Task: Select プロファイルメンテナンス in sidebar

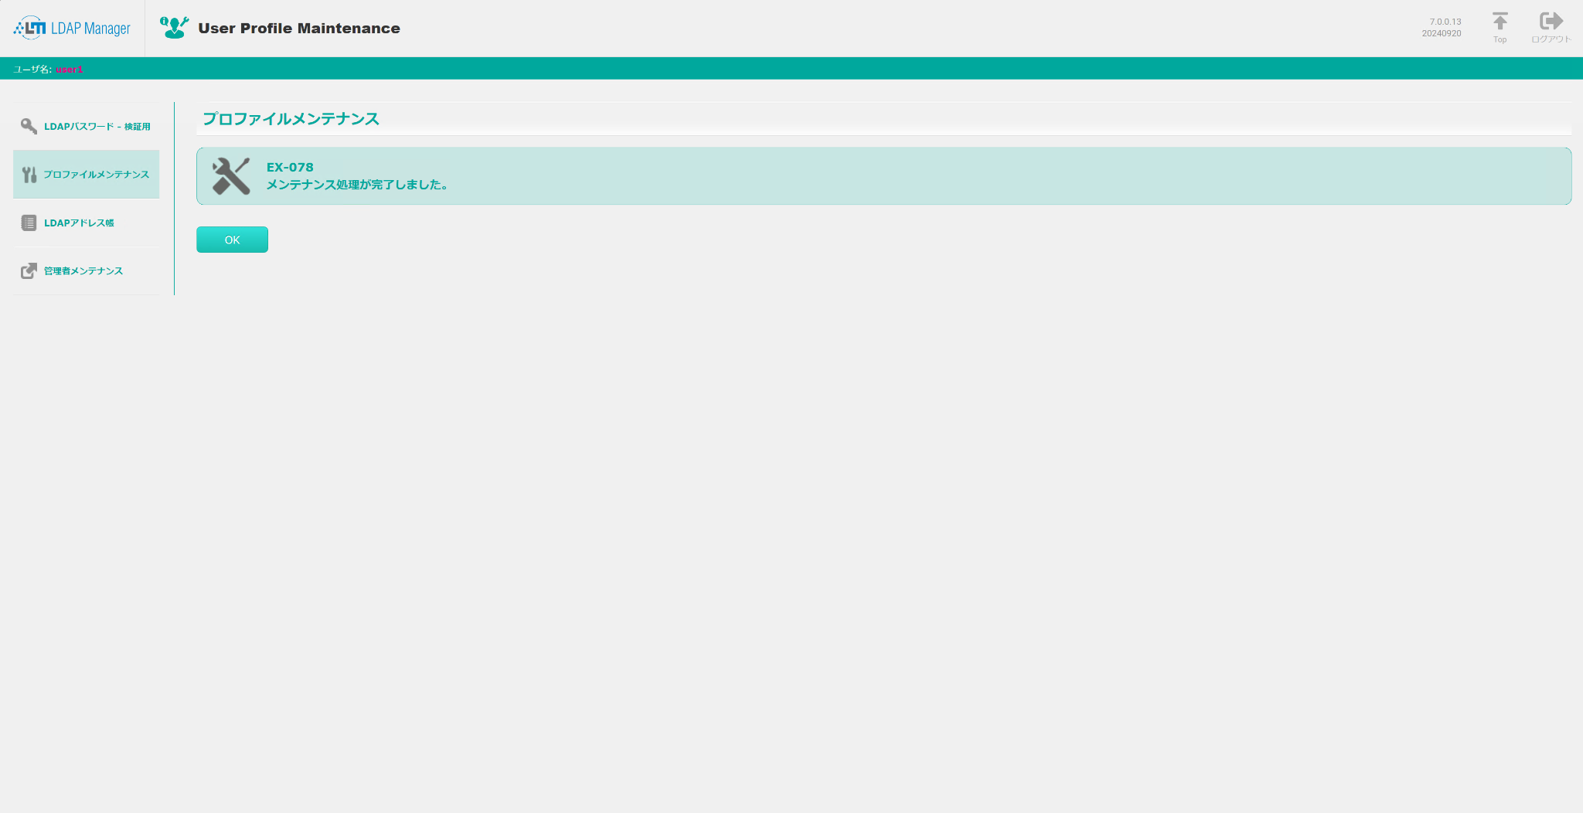Action: tap(87, 175)
